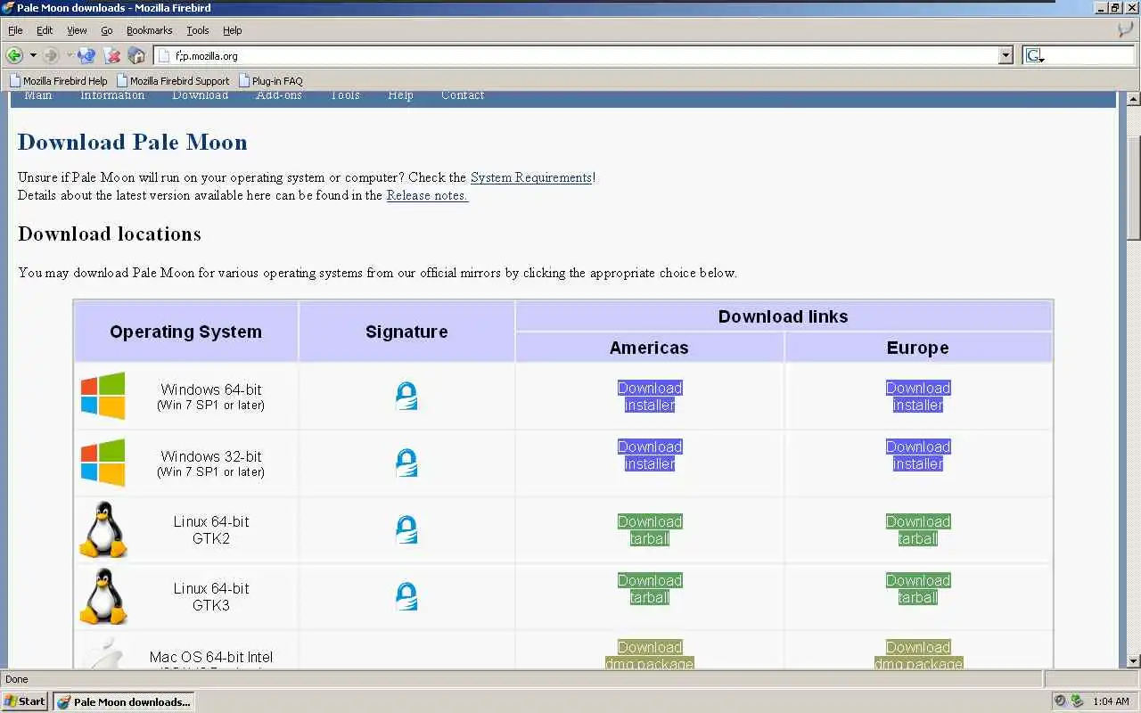This screenshot has width=1141, height=713.
Task: Click the Contact site navigation link
Action: coord(463,95)
